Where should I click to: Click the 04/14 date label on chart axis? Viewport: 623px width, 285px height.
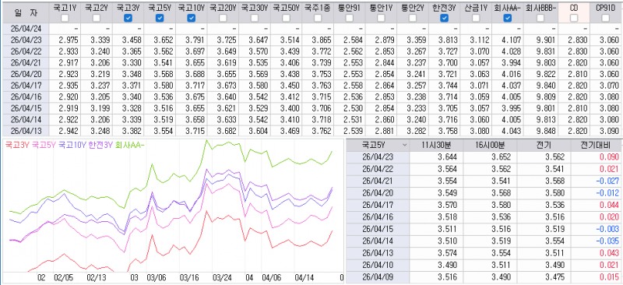click(304, 278)
